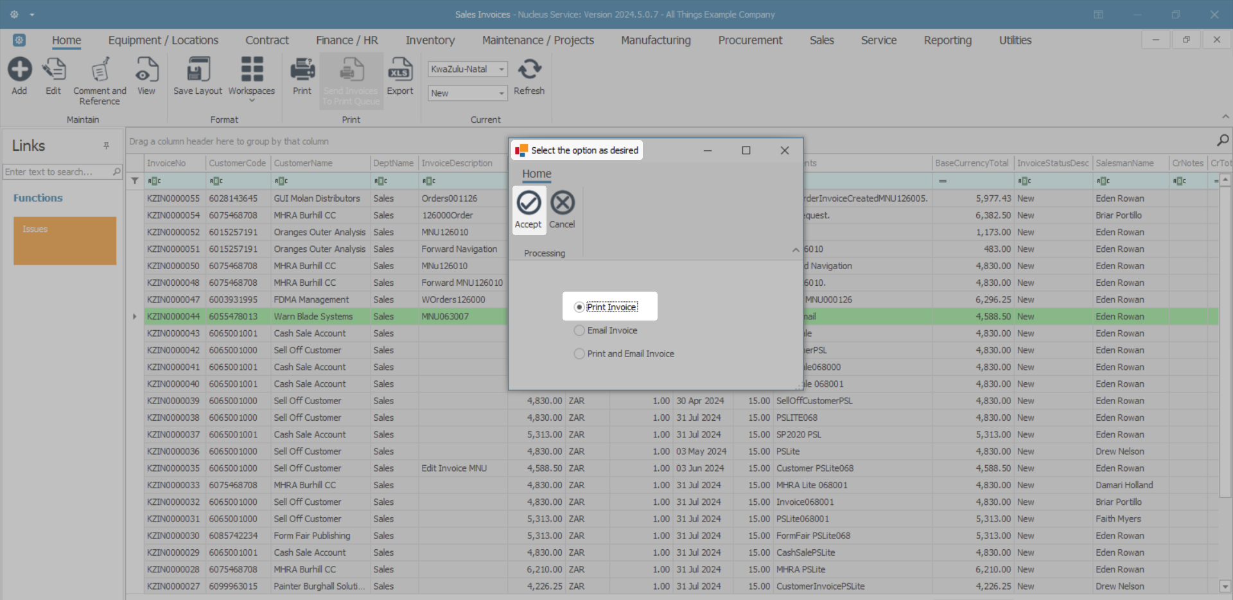
Task: Switch to the Inventory tab
Action: point(430,40)
